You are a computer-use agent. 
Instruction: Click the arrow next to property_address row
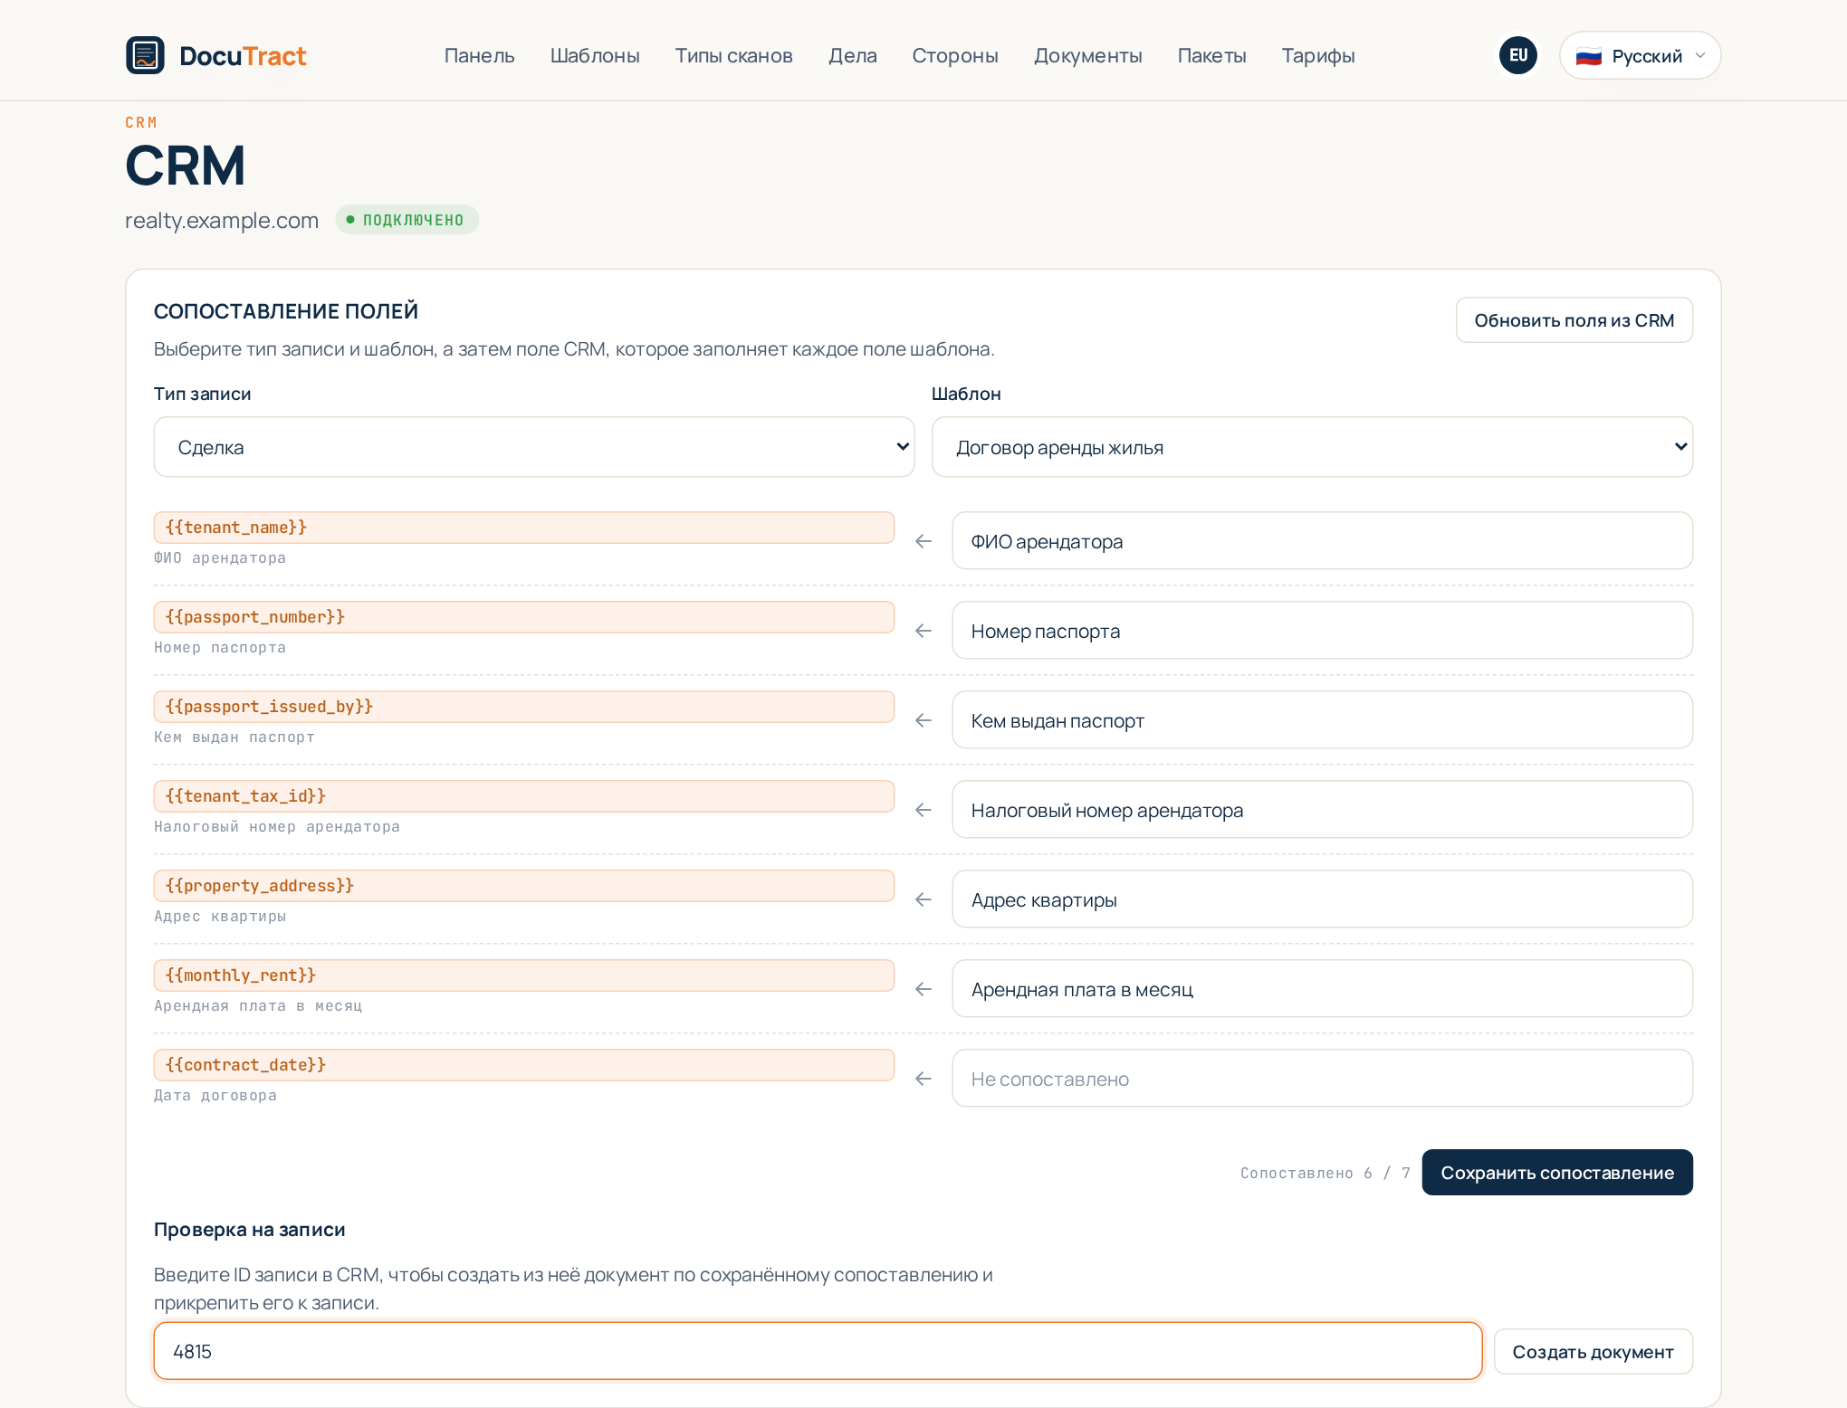923,899
